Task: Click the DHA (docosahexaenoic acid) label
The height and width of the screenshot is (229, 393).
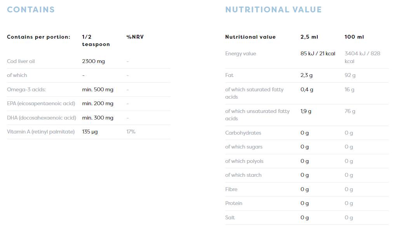Action: click(42, 118)
